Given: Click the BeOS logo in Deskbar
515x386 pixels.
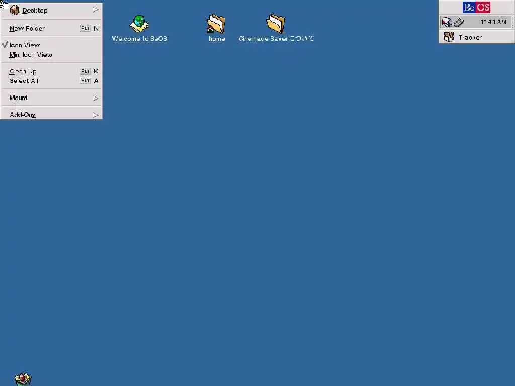Looking at the screenshot, I should point(476,7).
